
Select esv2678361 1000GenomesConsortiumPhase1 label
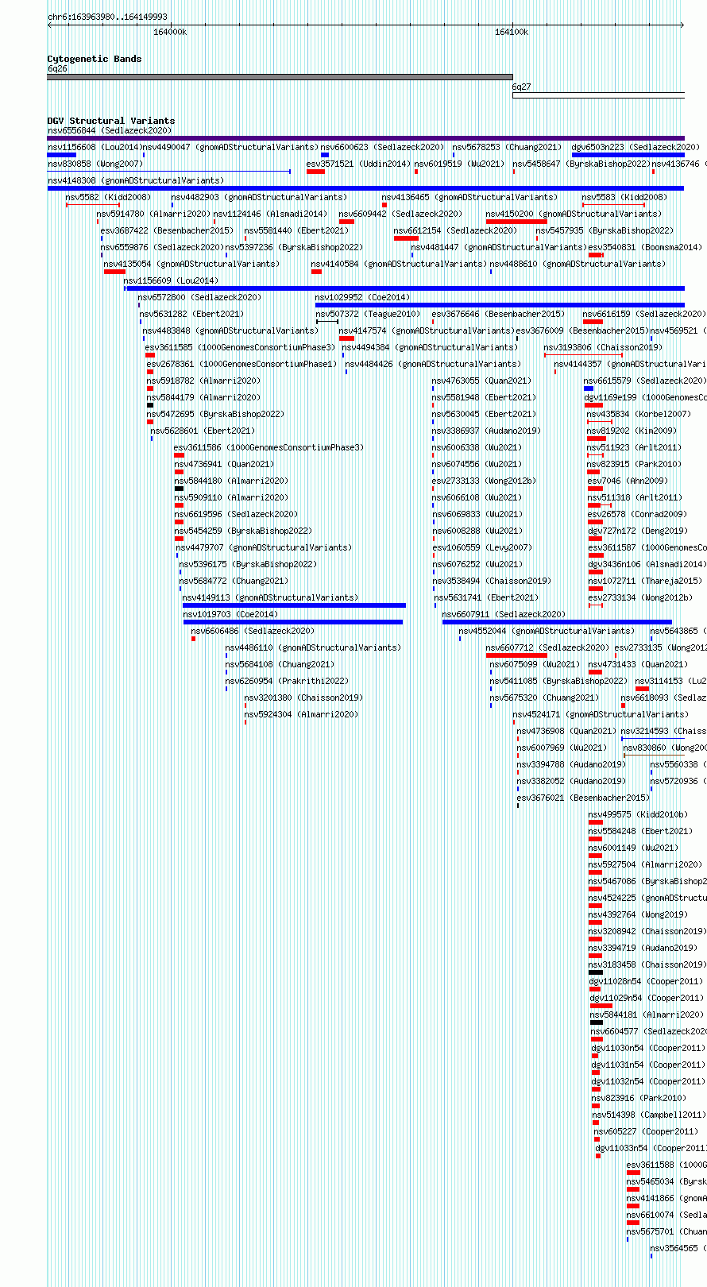click(x=241, y=364)
